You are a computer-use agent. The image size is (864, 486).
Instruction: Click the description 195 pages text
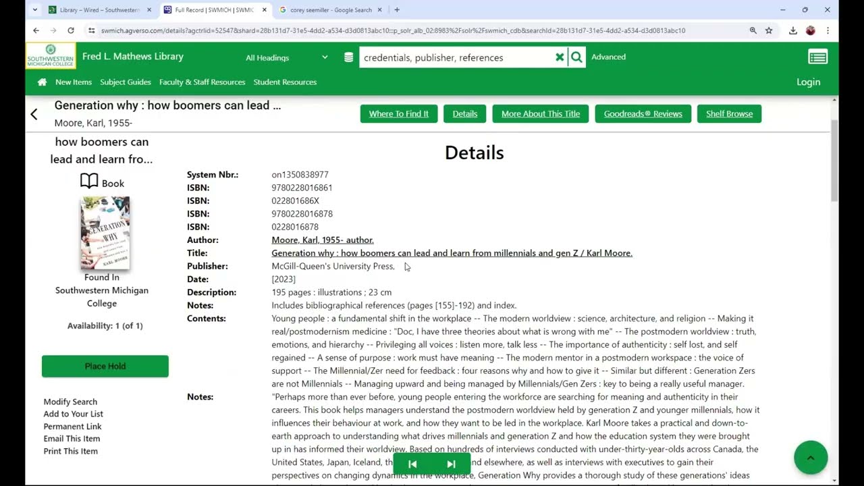(x=331, y=292)
